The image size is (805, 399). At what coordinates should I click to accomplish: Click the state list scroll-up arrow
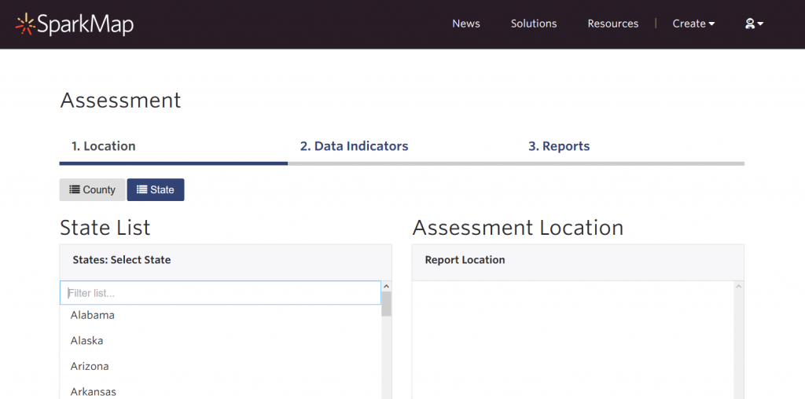(x=387, y=287)
